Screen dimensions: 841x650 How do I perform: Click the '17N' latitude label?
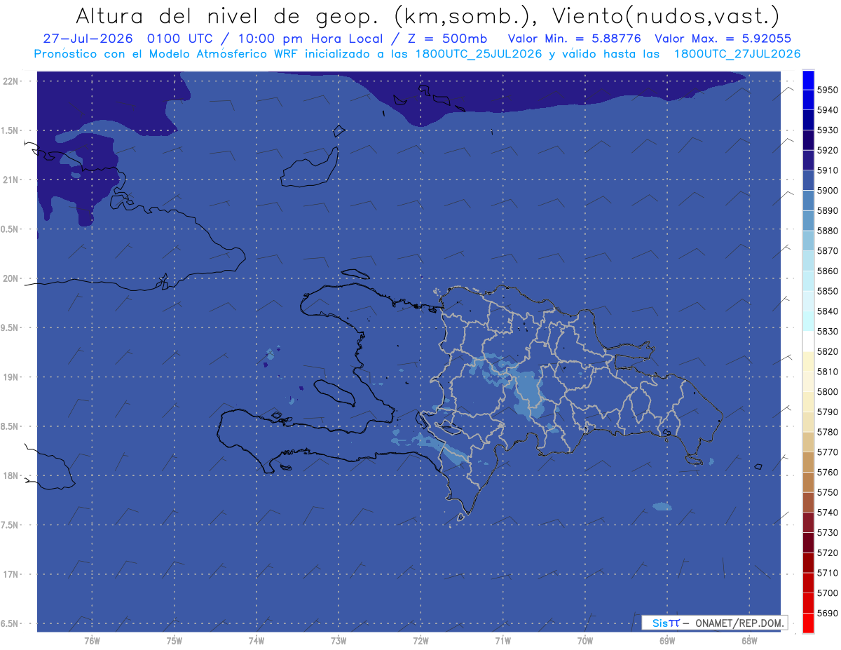pyautogui.click(x=12, y=574)
